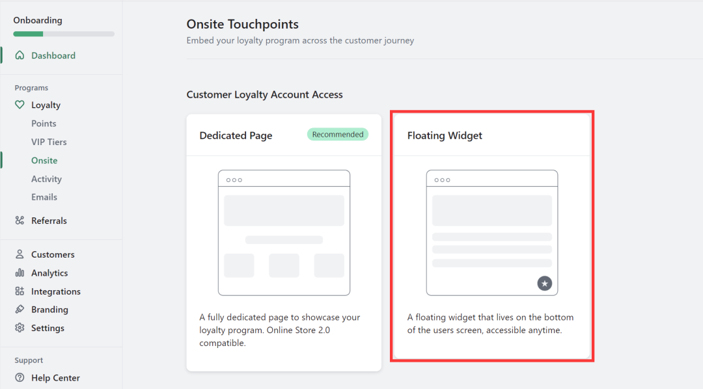Open the Points submenu item
The width and height of the screenshot is (703, 389).
[44, 124]
